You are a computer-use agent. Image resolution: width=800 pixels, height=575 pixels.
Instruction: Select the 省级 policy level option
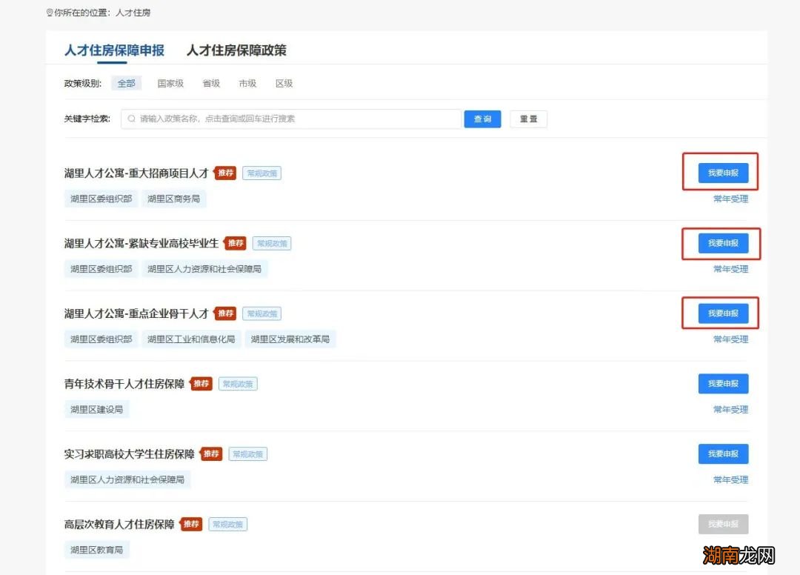click(x=210, y=83)
